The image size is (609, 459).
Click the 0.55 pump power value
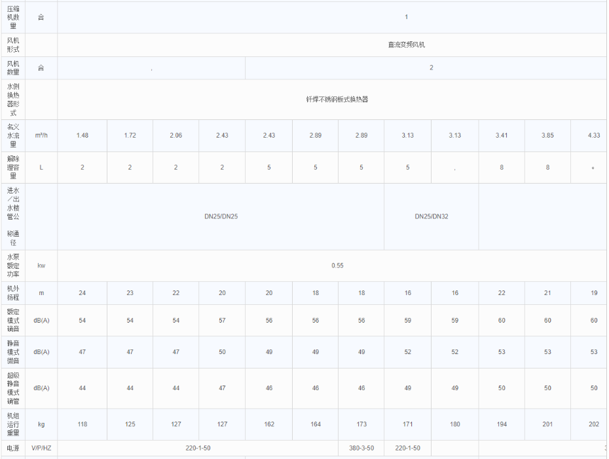(337, 266)
